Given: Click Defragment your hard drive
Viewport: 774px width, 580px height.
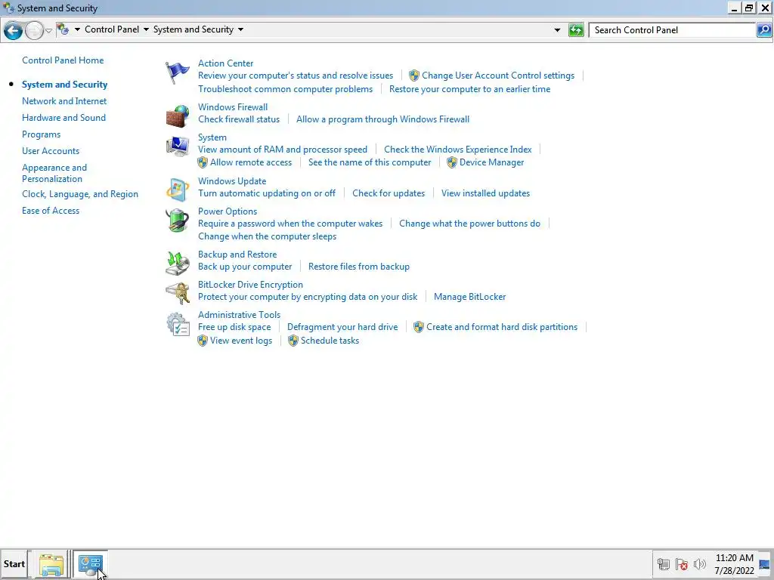Looking at the screenshot, I should click(342, 327).
